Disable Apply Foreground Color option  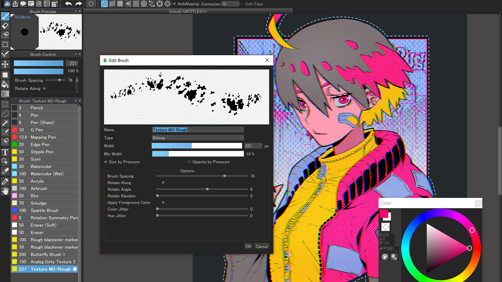(163, 202)
